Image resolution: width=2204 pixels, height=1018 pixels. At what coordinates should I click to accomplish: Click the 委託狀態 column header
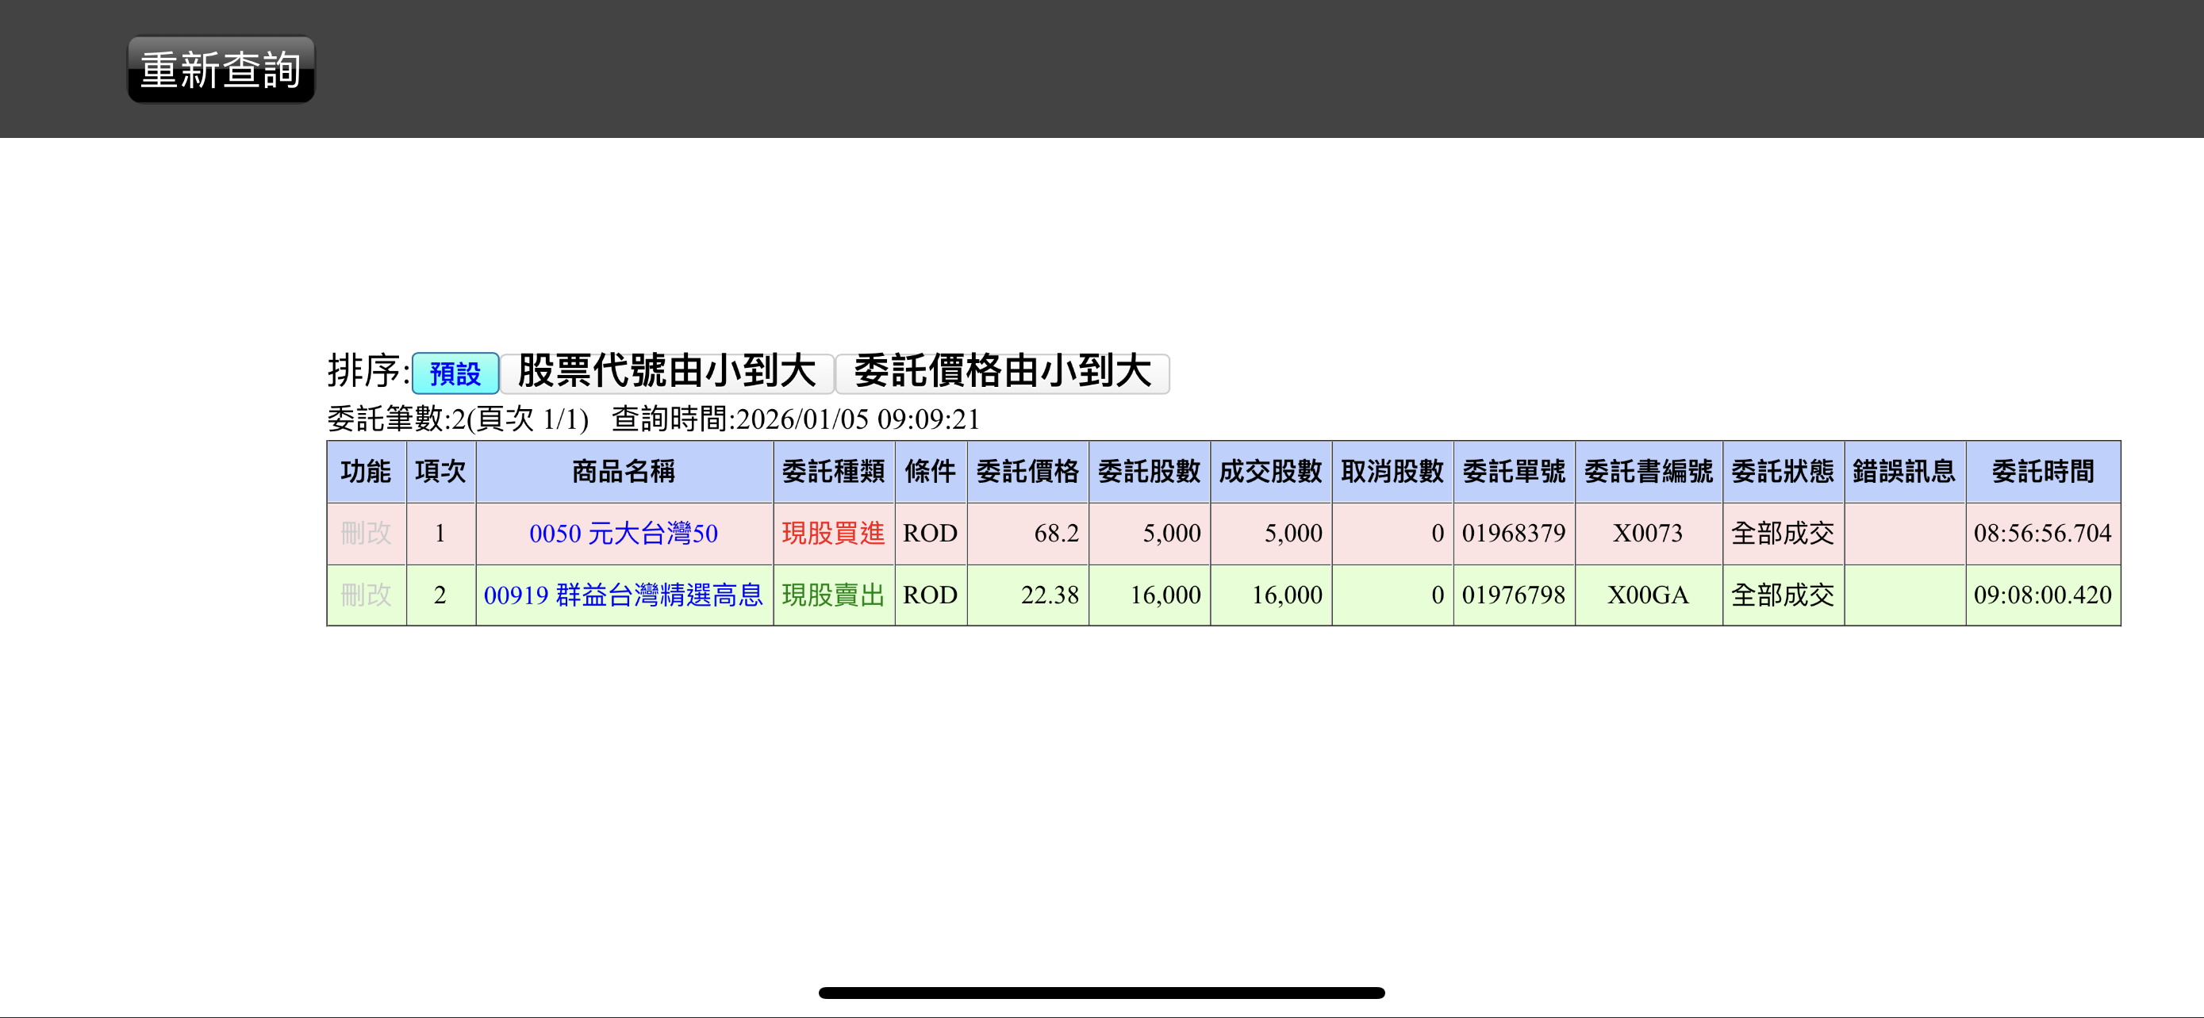coord(1782,471)
